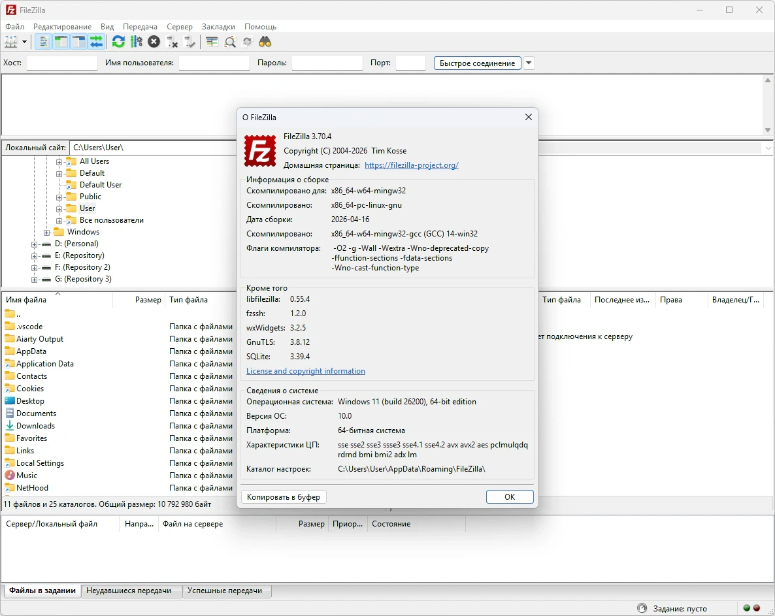Switch to Успешные передачи tab
The height and width of the screenshot is (616, 775).
pyautogui.click(x=224, y=591)
